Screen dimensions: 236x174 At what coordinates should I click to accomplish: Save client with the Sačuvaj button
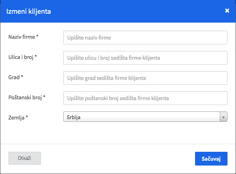coord(211,159)
